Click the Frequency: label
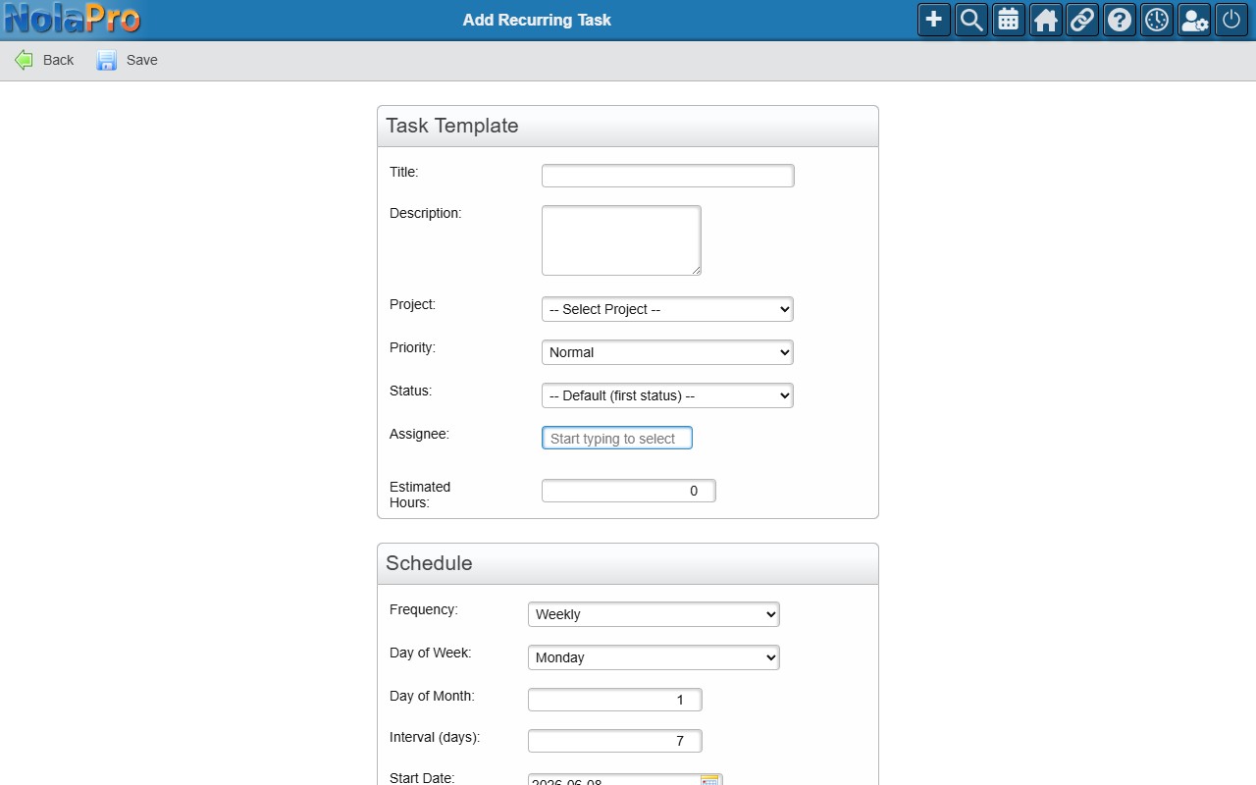 coord(424,609)
